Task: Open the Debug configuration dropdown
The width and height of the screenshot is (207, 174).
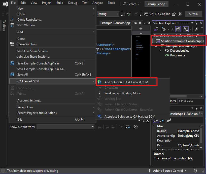Action: pyautogui.click(x=108, y=14)
